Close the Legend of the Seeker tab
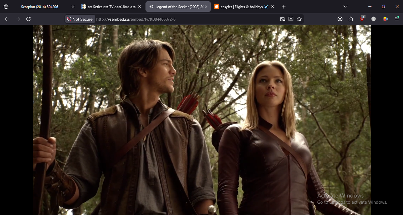Image resolution: width=403 pixels, height=215 pixels. coord(206,7)
